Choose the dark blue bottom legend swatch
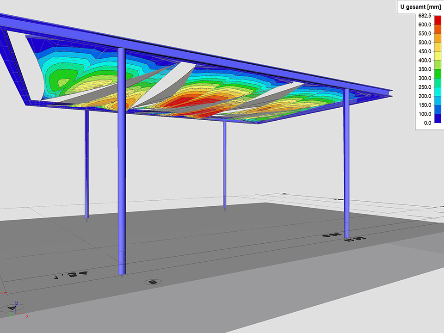 (437, 118)
